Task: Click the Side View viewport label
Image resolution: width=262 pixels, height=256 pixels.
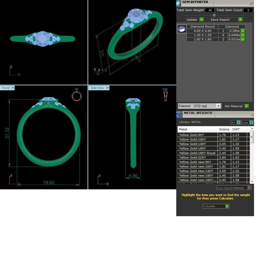Action: point(97,88)
